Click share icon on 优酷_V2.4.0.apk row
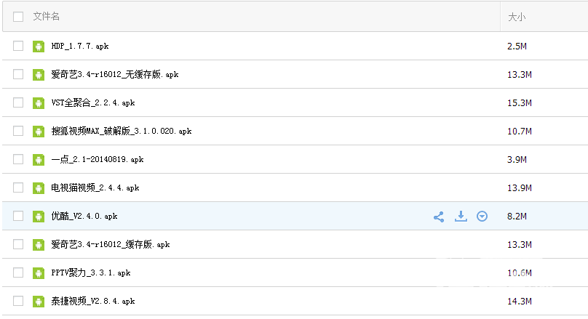Viewport: 588px width, 319px height. 439,217
